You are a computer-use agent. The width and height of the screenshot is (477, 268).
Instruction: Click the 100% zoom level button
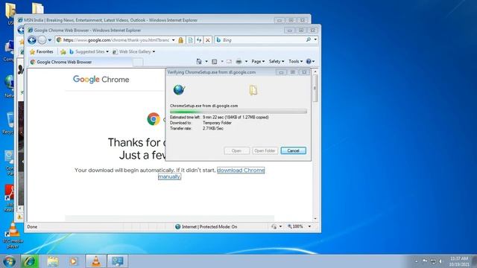[296, 226]
